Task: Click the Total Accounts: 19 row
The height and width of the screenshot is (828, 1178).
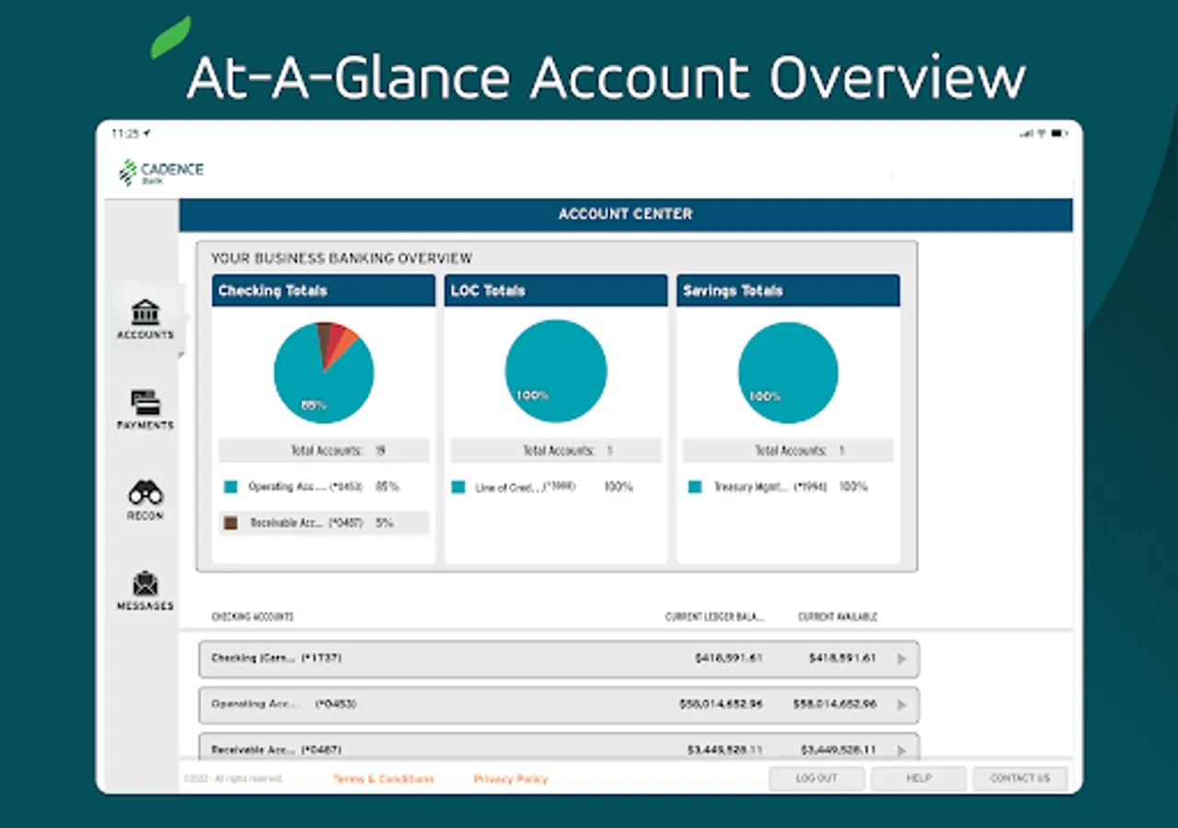Action: click(x=324, y=451)
